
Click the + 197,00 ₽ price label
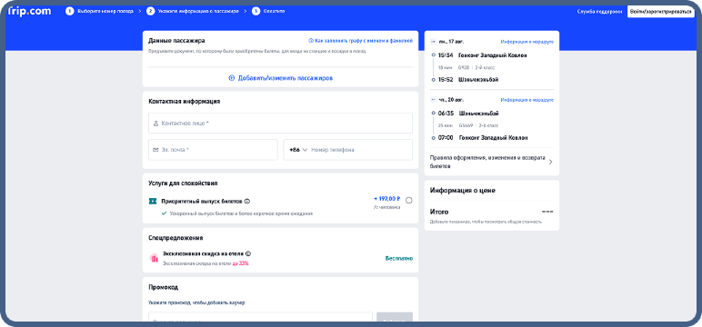386,199
